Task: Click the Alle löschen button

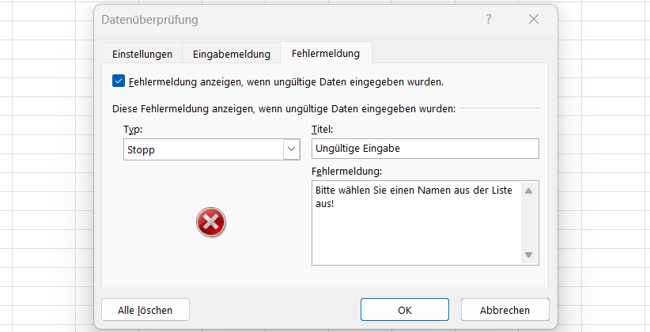Action: [x=145, y=310]
